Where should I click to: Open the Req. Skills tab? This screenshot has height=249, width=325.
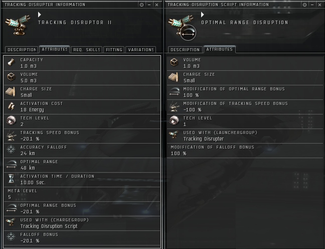click(x=87, y=50)
